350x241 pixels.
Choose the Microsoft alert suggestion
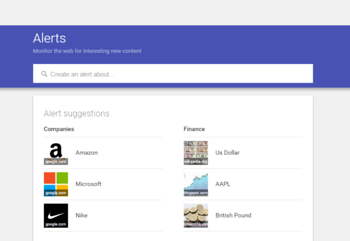[103, 184]
